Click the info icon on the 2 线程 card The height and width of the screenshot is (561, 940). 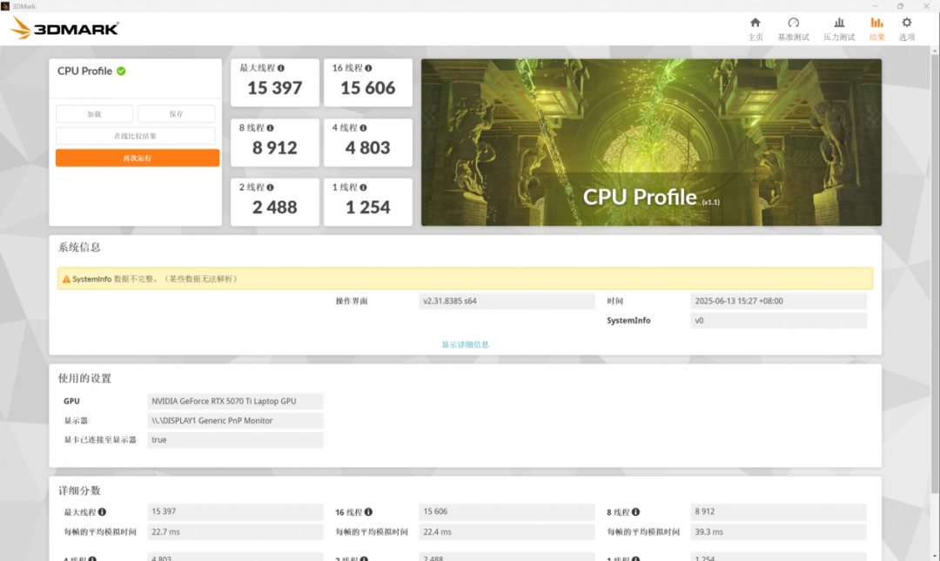270,187
